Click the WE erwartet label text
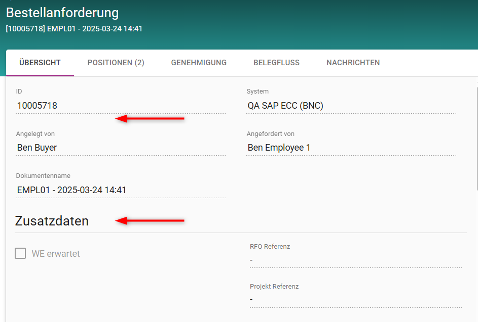This screenshot has height=322, width=478. [x=56, y=254]
